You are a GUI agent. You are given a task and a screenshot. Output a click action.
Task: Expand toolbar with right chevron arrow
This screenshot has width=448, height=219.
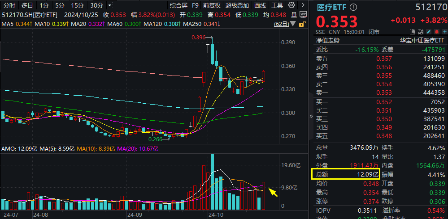[303, 5]
